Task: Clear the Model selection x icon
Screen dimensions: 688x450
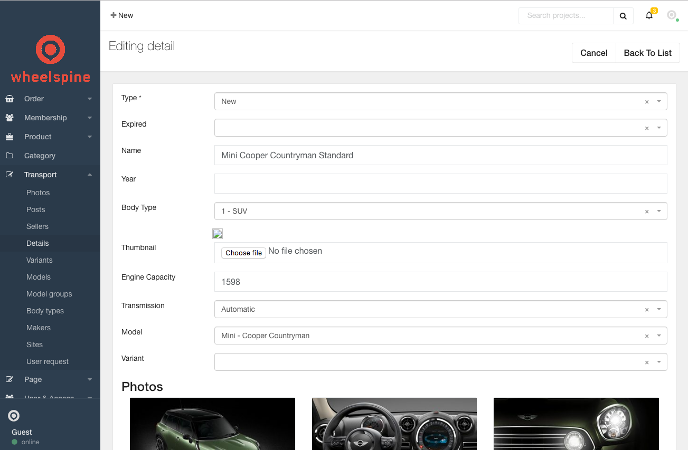Action: click(647, 336)
